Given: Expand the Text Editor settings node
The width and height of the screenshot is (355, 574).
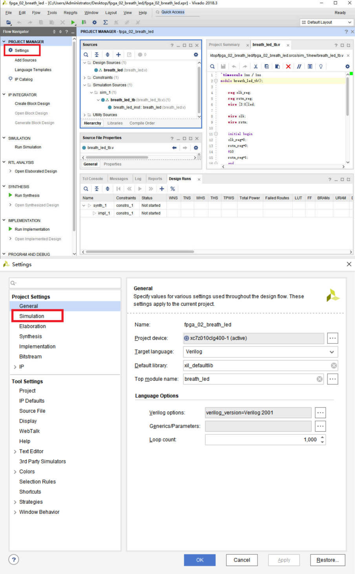Looking at the screenshot, I should 15,452.
